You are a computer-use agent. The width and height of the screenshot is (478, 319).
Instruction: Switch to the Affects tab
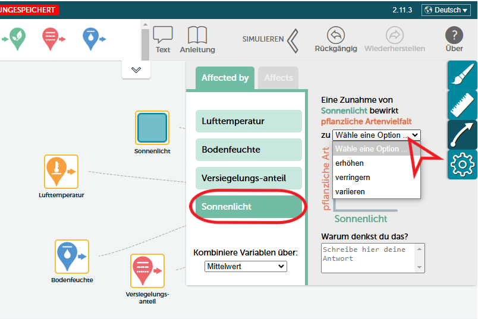tap(278, 78)
